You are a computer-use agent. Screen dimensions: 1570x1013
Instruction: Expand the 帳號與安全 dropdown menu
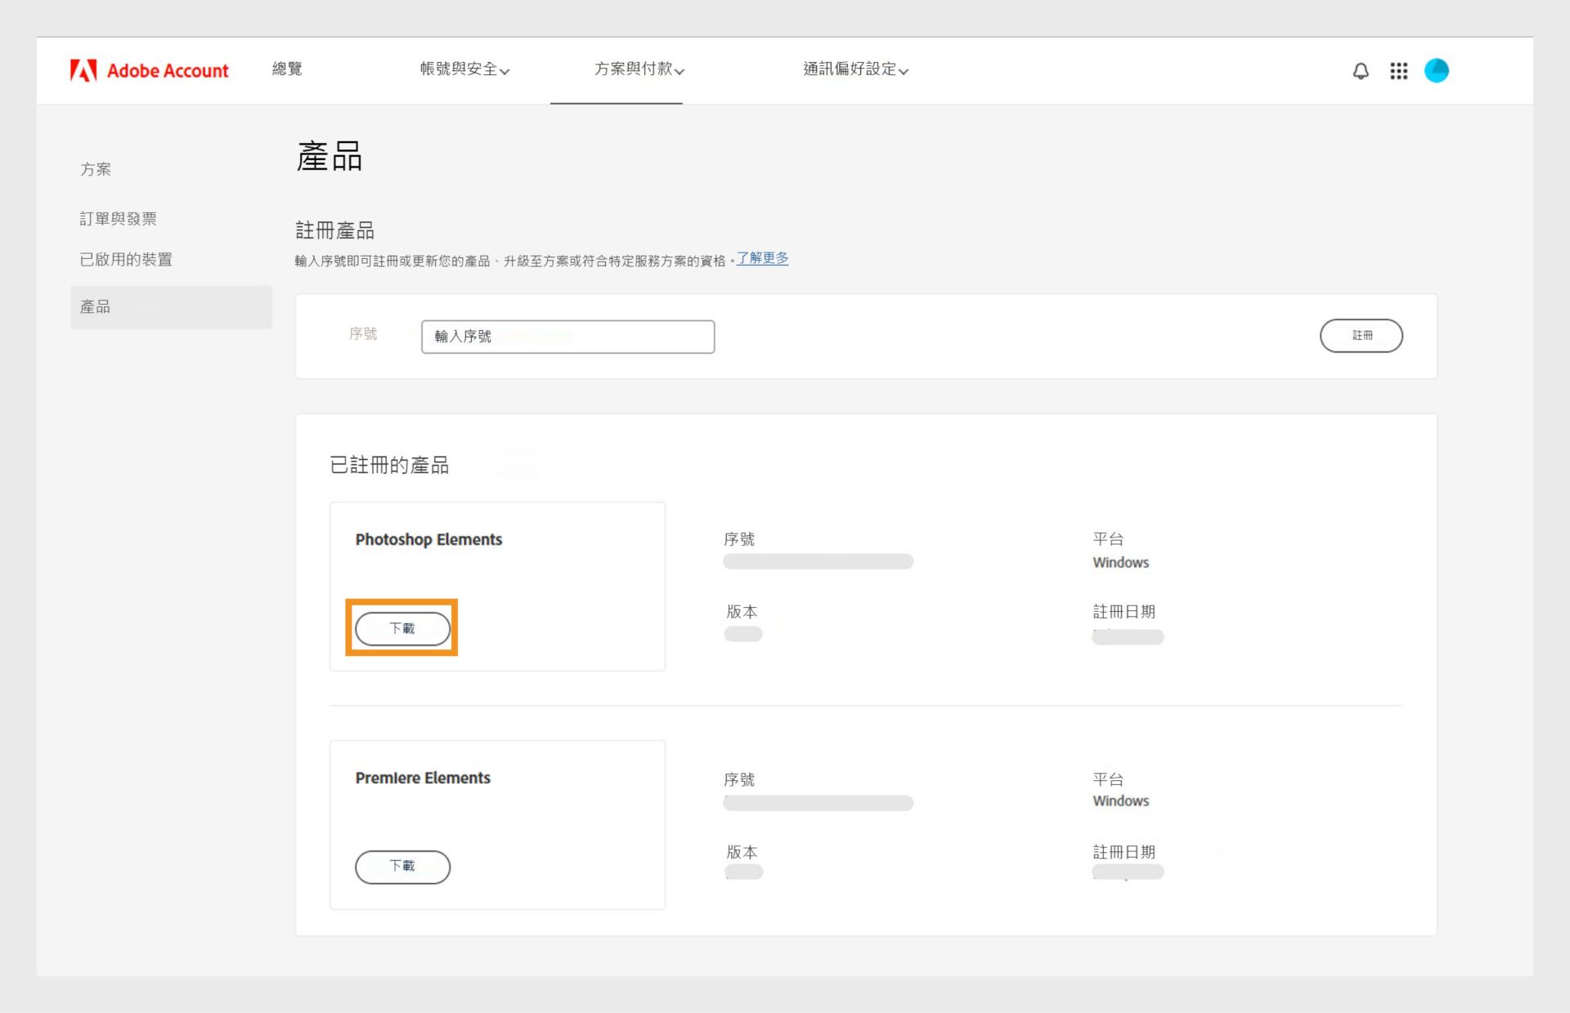464,69
